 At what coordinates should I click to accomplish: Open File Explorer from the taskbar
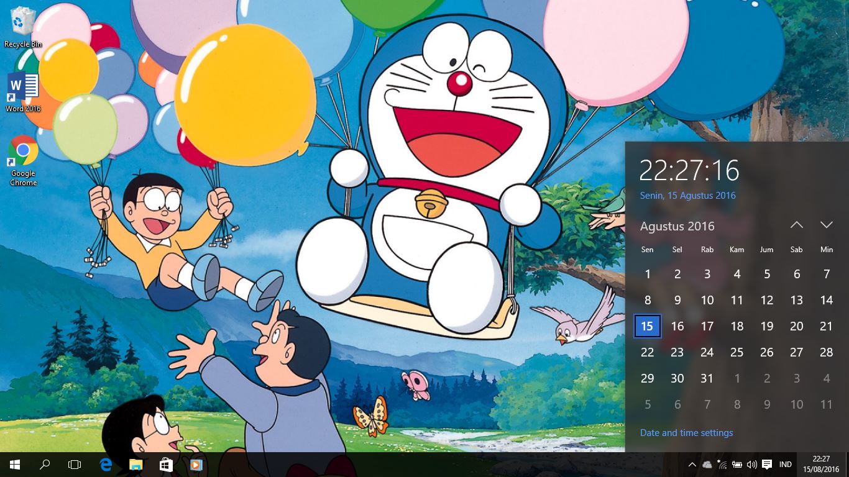point(135,465)
